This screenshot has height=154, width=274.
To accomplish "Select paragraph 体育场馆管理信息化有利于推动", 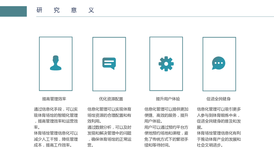I will click(x=219, y=139).
